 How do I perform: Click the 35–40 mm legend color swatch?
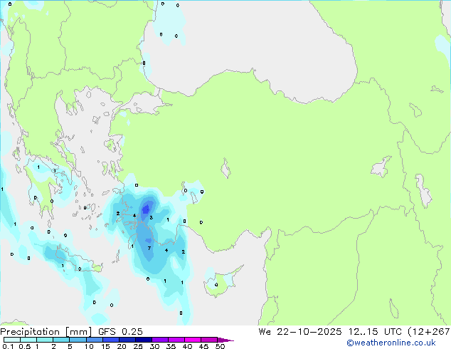coord(176,340)
